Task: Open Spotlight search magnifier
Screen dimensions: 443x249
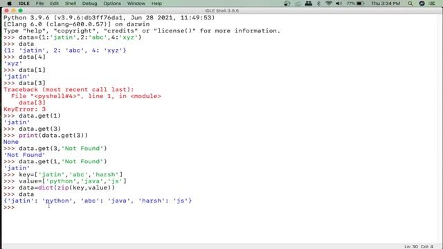Action: [410, 3]
